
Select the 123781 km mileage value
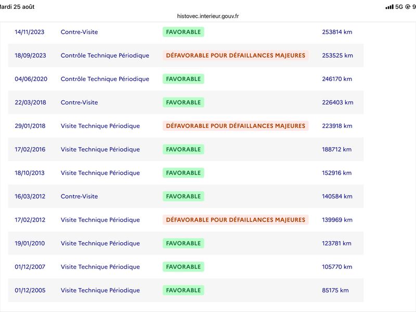tap(336, 243)
